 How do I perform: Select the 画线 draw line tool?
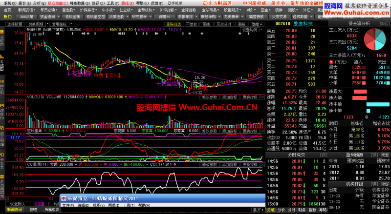206,23
